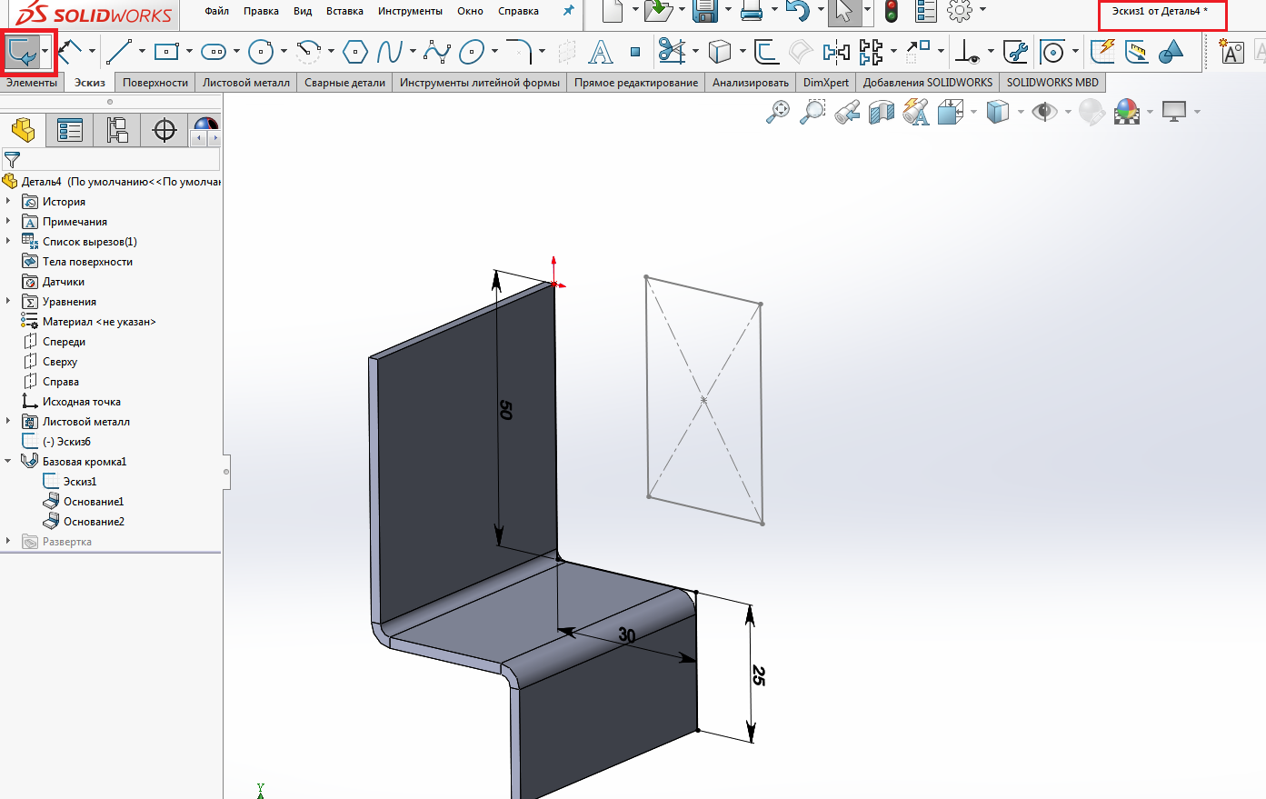The image size is (1266, 799).
Task: Select the Polygon sketch tool
Action: pos(355,52)
